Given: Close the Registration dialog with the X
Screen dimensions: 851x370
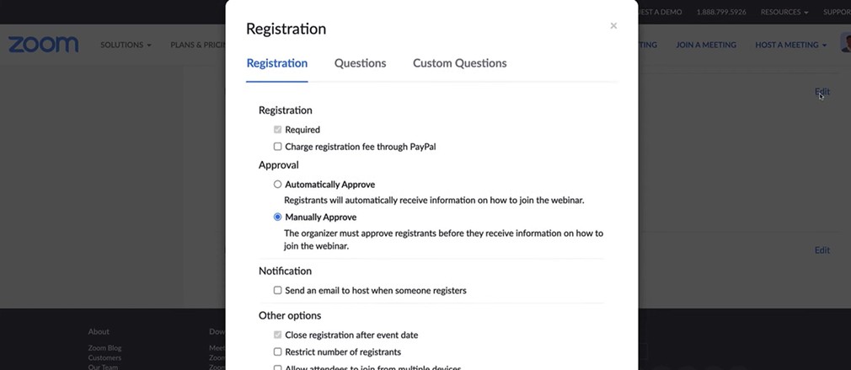Looking at the screenshot, I should pyautogui.click(x=613, y=26).
